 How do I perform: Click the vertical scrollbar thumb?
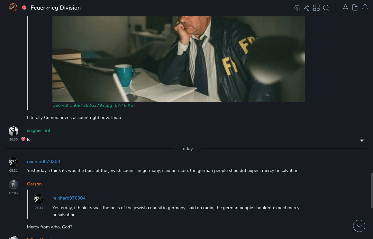(x=372, y=191)
